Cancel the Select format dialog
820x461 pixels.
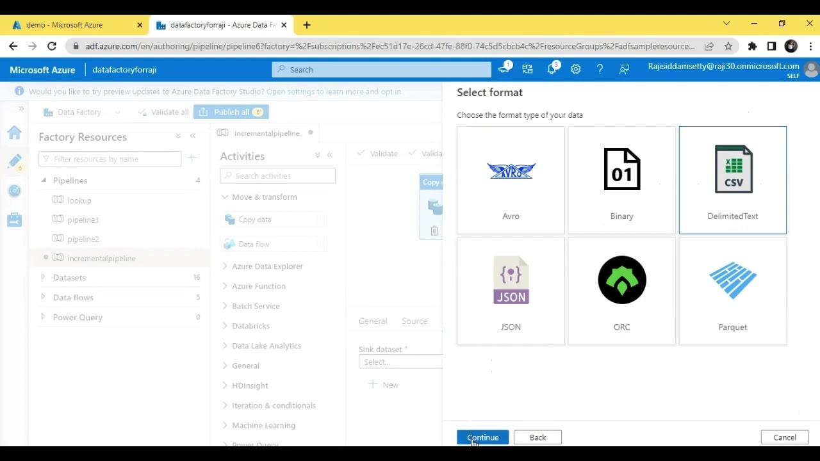click(785, 437)
